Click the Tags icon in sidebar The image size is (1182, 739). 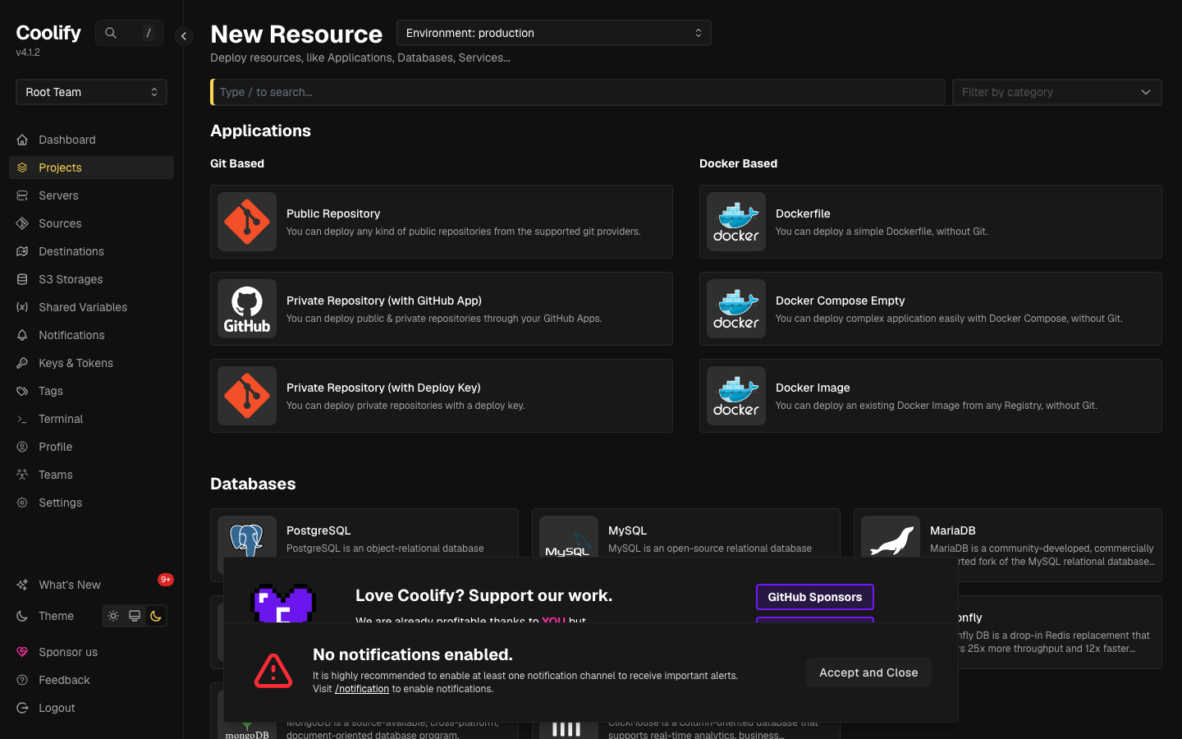[22, 391]
